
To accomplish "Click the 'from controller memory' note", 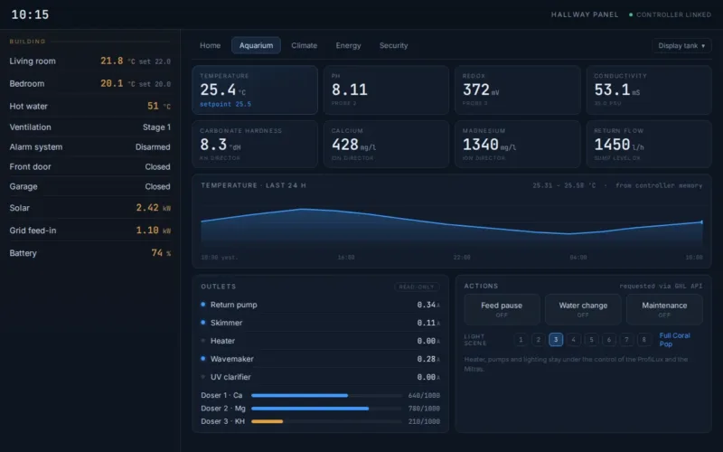I will pos(659,185).
